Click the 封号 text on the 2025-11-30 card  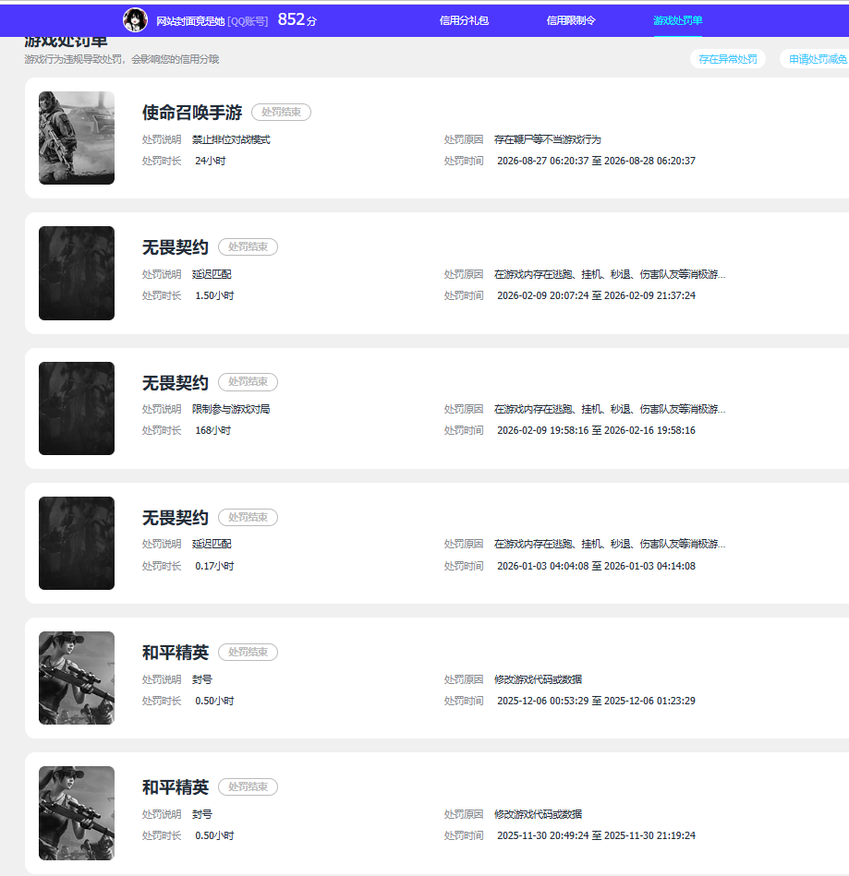click(x=202, y=814)
